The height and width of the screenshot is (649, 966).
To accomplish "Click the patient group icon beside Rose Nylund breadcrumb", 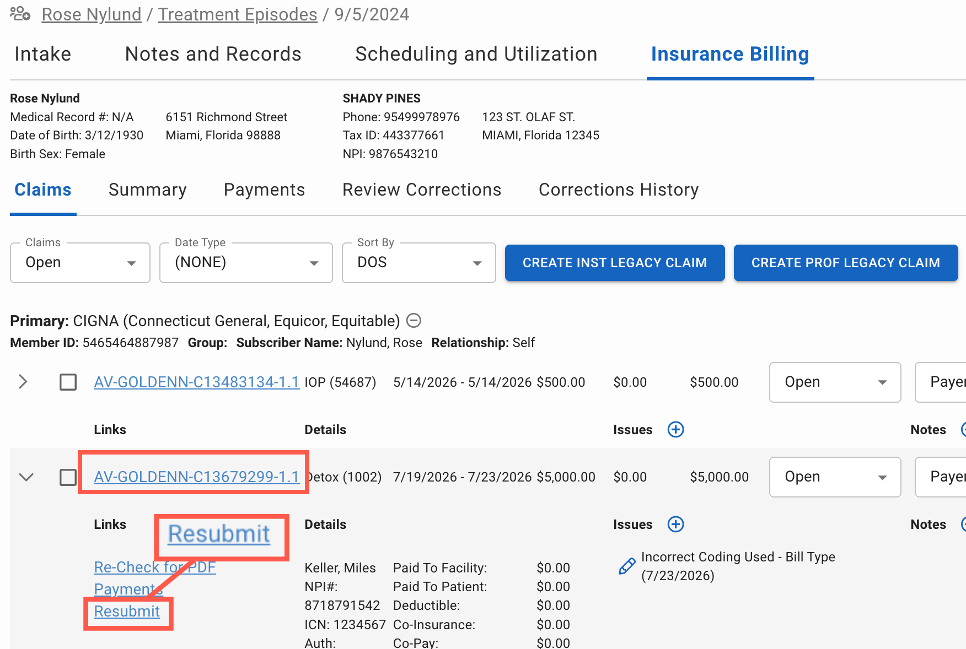I will 20,14.
